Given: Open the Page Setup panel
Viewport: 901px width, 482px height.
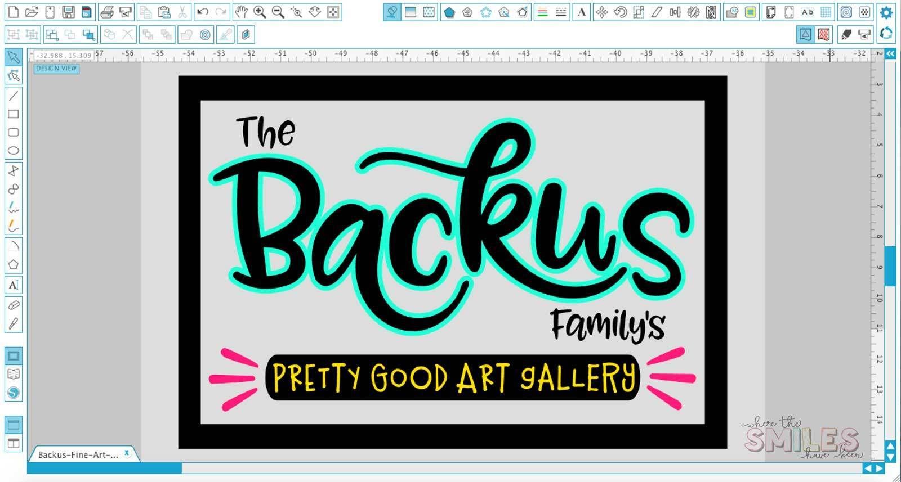Looking at the screenshot, I should [x=771, y=12].
